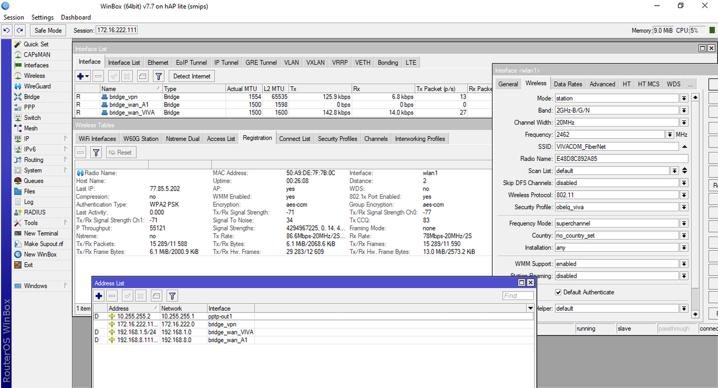718x388 pixels.
Task: Open Log sidebar entry
Action: click(29, 202)
